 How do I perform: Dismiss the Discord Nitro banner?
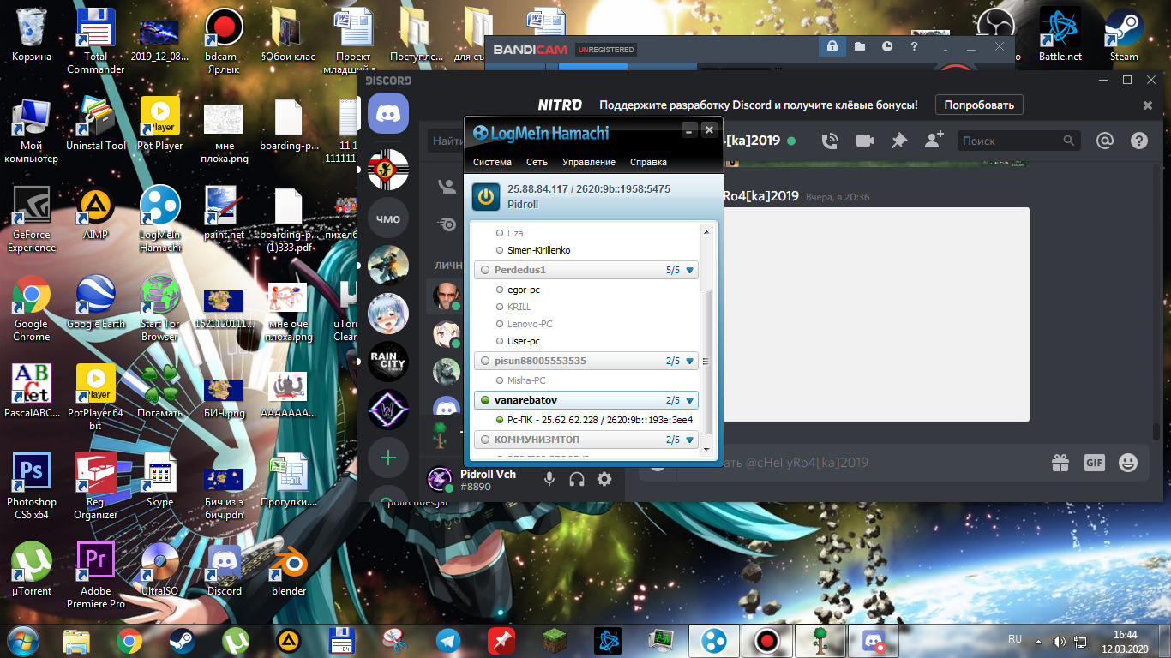1148,105
